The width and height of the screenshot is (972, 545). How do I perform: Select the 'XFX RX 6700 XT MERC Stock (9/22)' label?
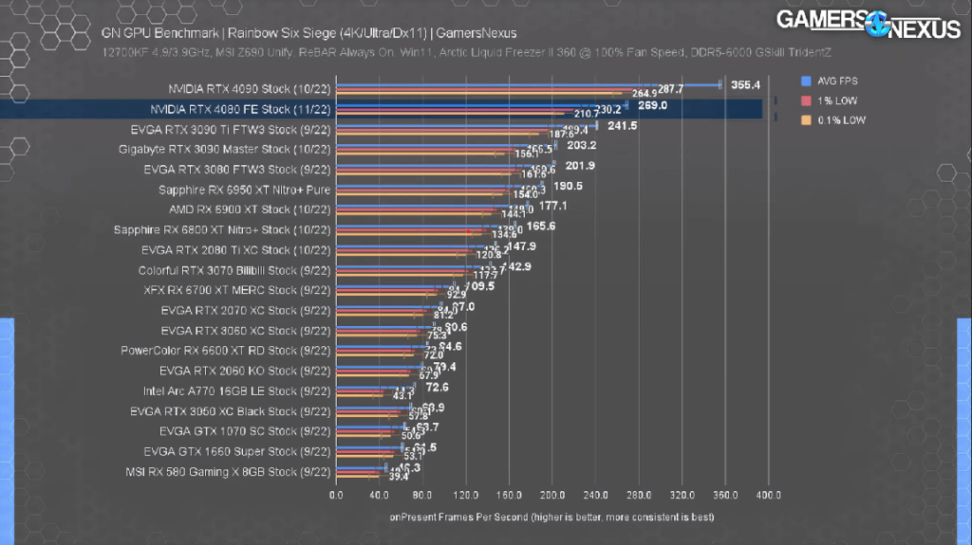point(237,290)
